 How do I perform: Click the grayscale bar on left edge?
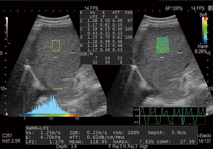point(7,31)
